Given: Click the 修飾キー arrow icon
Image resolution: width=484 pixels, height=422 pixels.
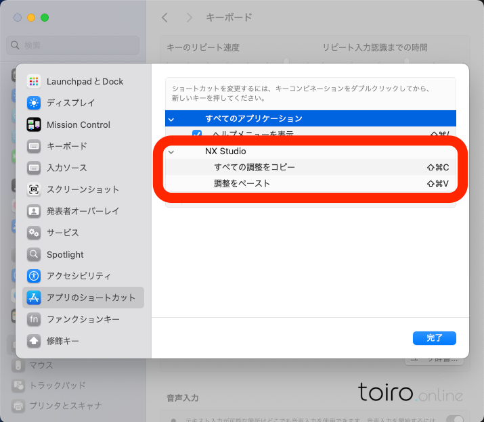Looking at the screenshot, I should tap(34, 341).
